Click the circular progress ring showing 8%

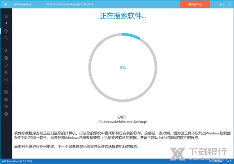[122, 34]
